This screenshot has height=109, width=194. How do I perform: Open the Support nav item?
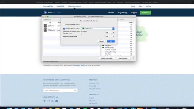pyautogui.click(x=134, y=13)
